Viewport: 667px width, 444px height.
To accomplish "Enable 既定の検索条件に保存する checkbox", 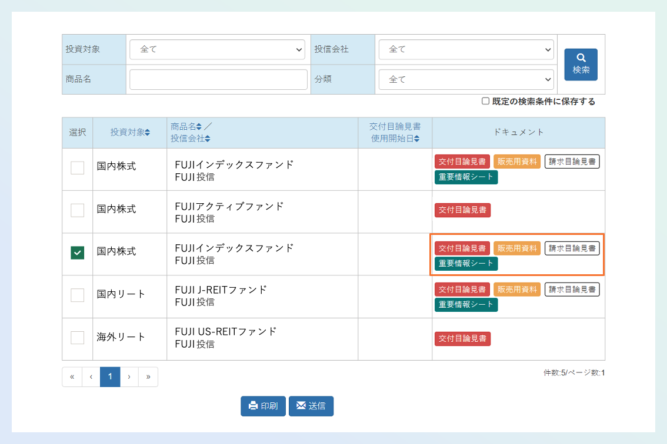I will 485,101.
